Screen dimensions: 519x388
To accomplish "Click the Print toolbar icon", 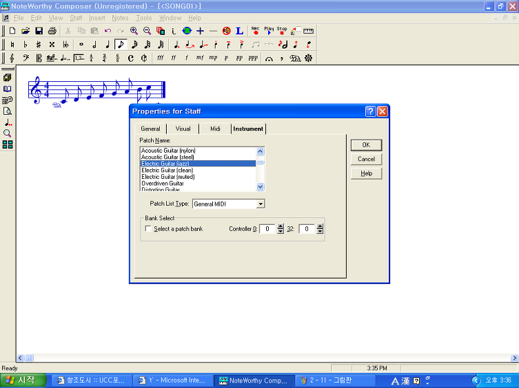I will [52, 31].
